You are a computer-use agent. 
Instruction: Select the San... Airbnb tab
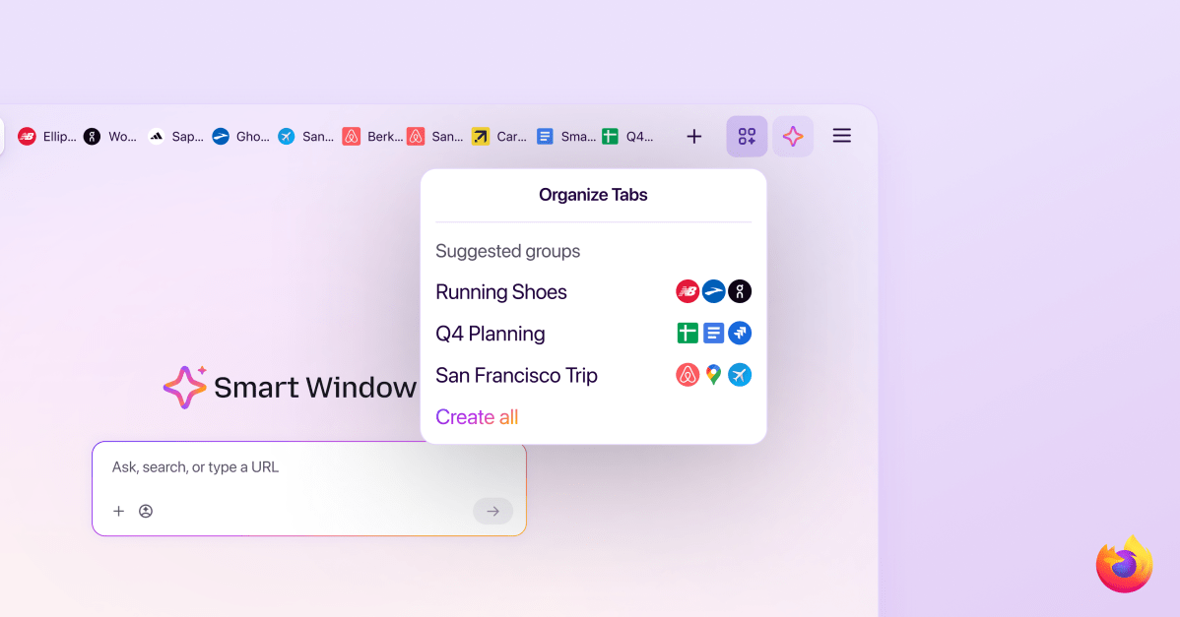pyautogui.click(x=435, y=136)
